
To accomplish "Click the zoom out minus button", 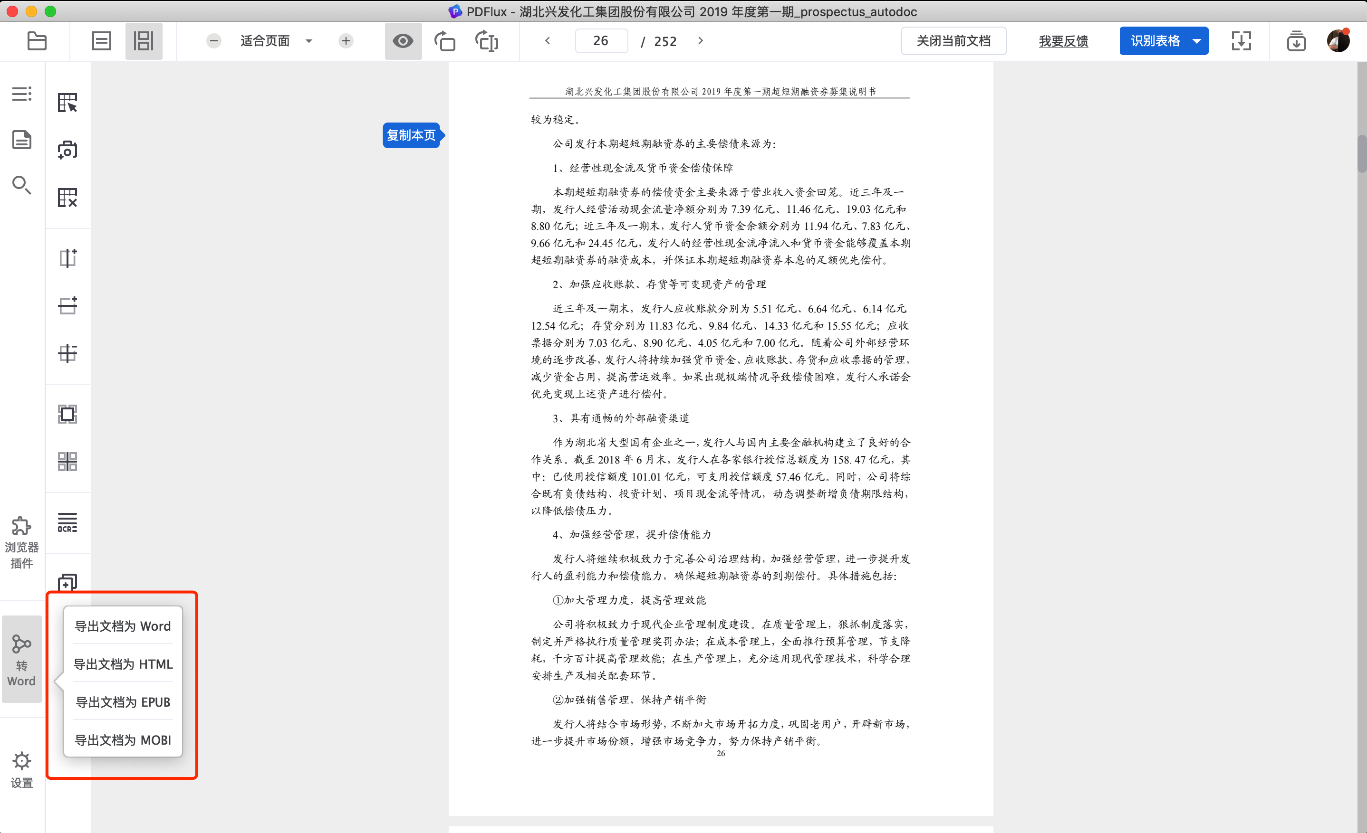I will [x=213, y=41].
